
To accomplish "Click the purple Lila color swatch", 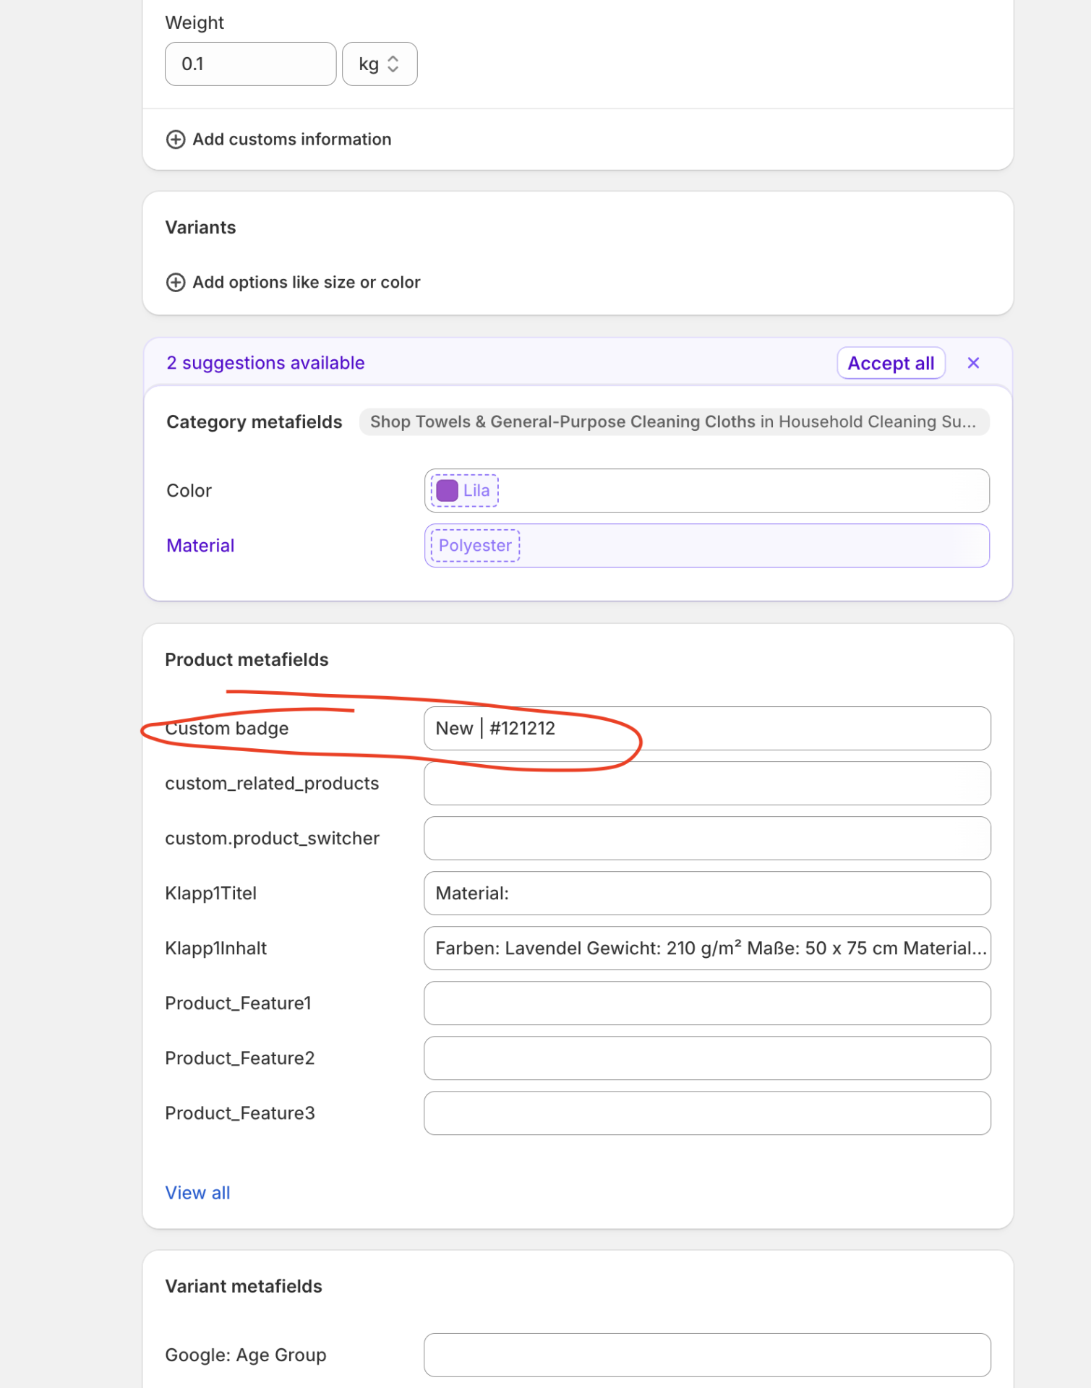I will (448, 491).
